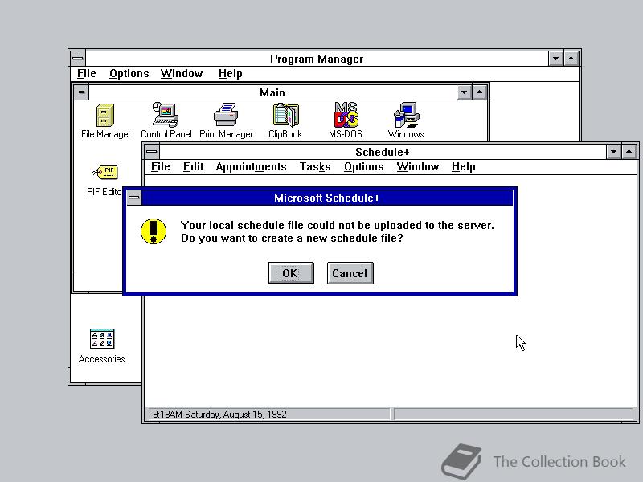This screenshot has height=482, width=643.
Task: Click the Program Manager title bar
Action: coord(317,59)
